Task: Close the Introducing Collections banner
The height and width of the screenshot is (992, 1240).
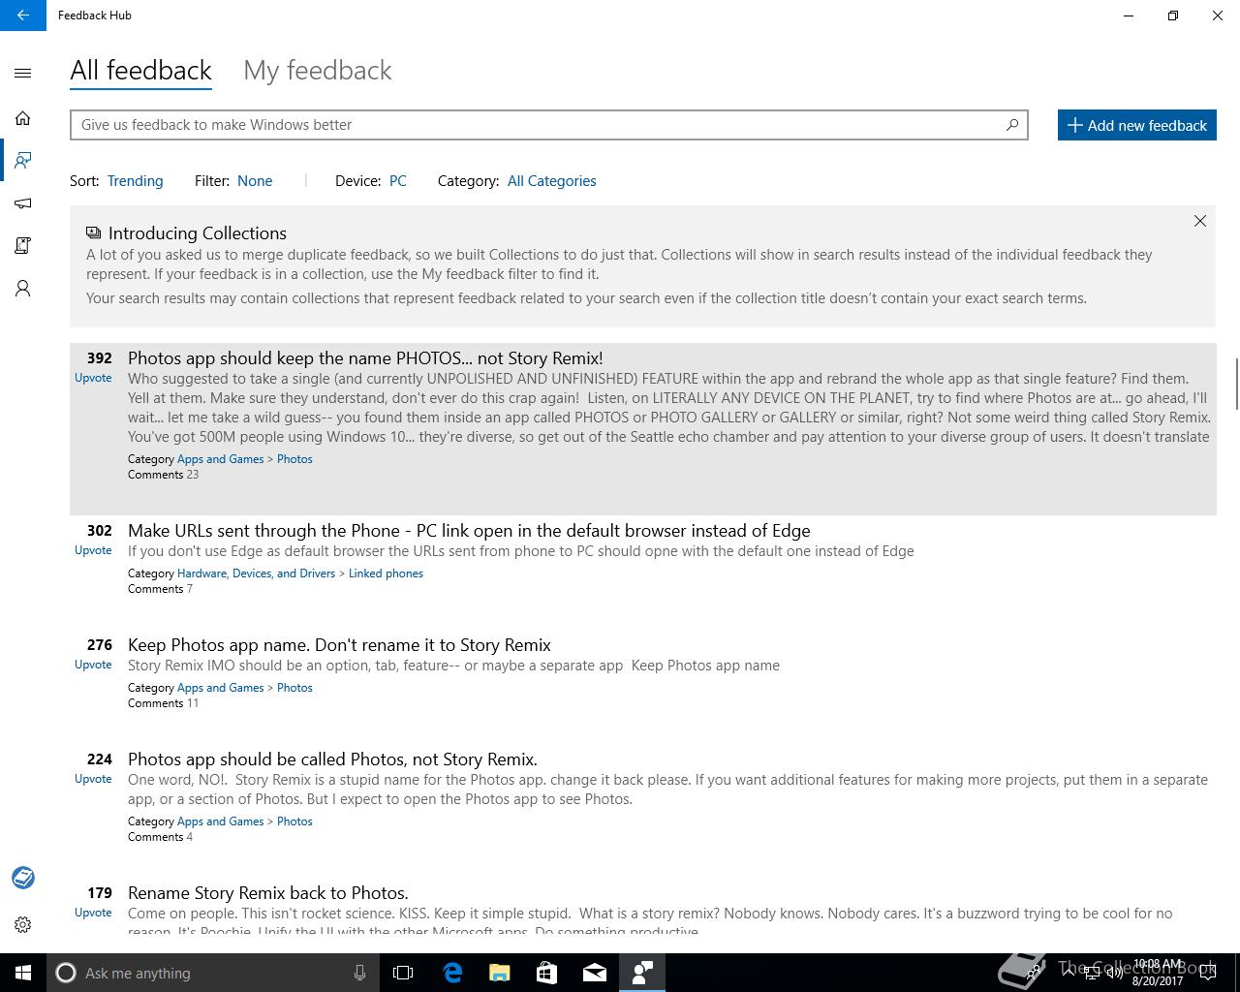Action: coord(1200,221)
